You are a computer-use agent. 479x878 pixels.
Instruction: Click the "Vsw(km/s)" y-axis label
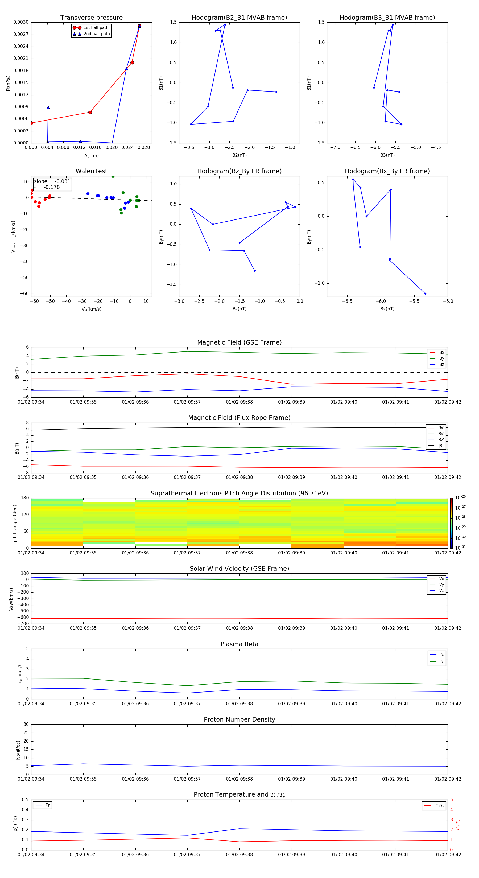(x=11, y=599)
